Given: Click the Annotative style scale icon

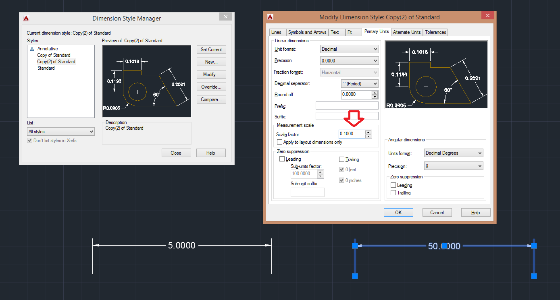Looking at the screenshot, I should coord(32,49).
